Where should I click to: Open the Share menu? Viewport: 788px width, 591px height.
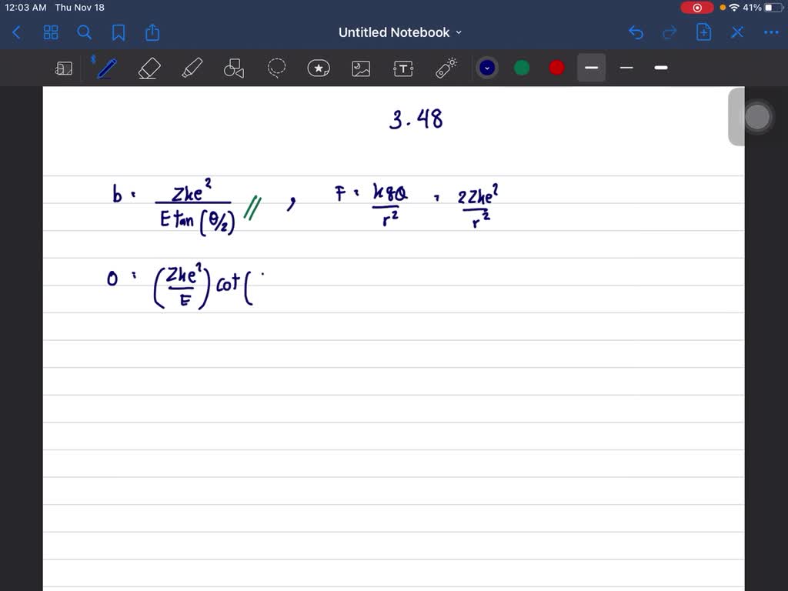[151, 32]
